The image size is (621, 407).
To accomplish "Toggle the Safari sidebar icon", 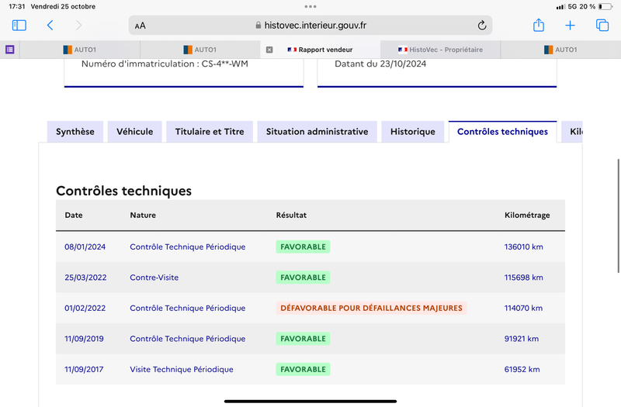I will coord(19,26).
